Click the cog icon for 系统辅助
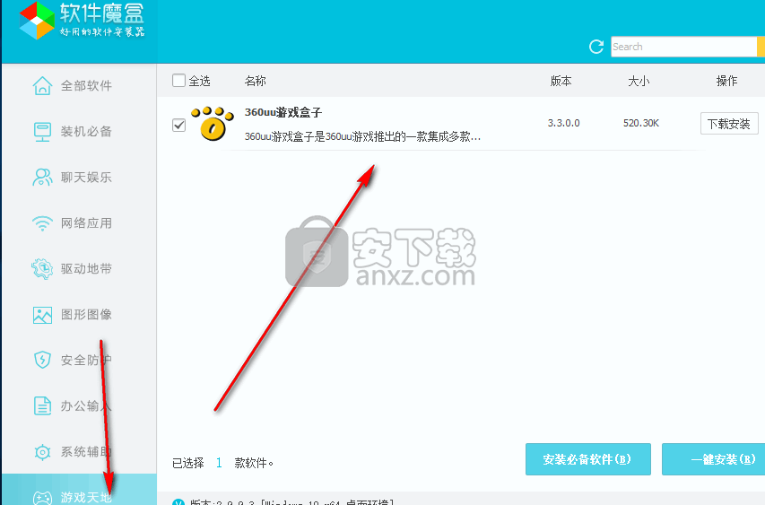Image resolution: width=765 pixels, height=505 pixels. 42,452
